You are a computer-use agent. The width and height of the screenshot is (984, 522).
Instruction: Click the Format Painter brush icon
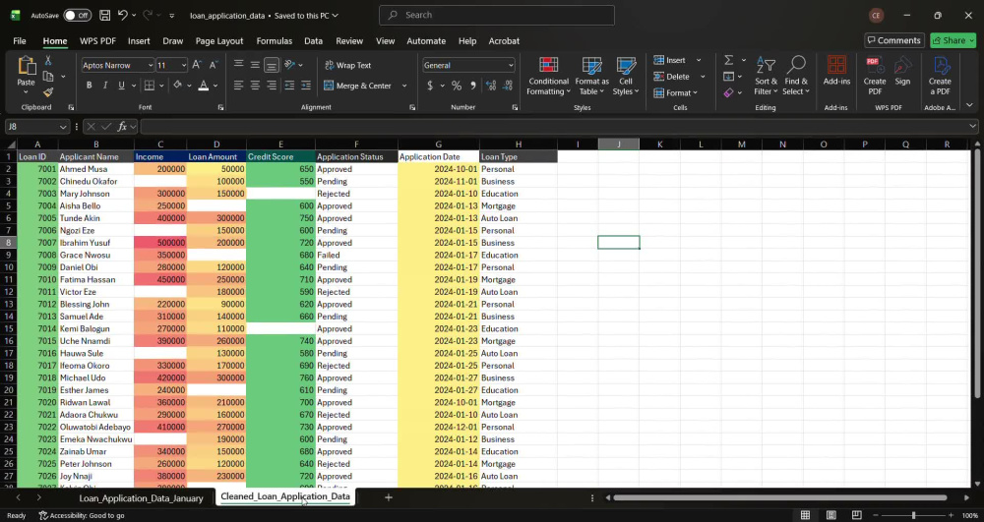47,92
